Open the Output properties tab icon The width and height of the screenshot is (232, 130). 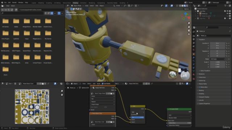coord(194,39)
